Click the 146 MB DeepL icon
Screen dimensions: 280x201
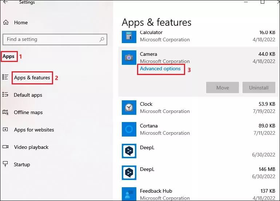[x=129, y=173]
